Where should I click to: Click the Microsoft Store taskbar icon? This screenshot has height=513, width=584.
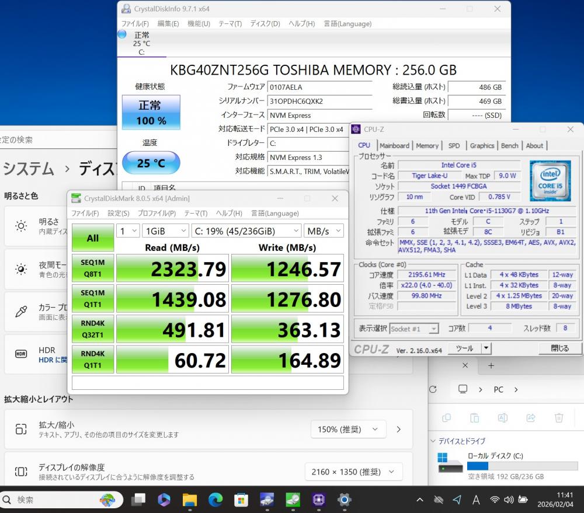[241, 500]
